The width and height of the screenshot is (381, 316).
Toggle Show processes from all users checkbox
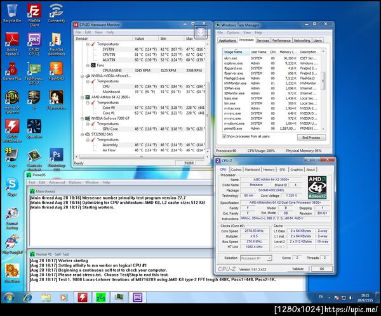point(224,136)
